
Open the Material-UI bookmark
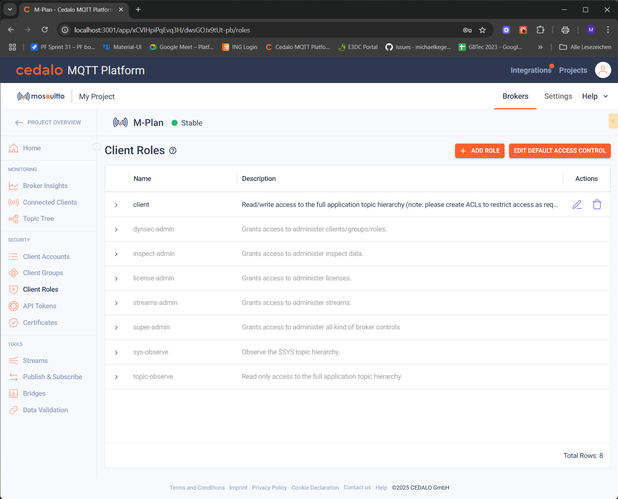122,47
